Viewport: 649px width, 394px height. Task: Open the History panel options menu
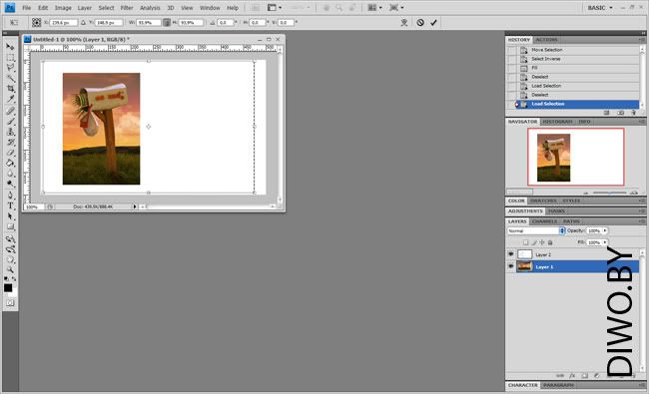(642, 40)
